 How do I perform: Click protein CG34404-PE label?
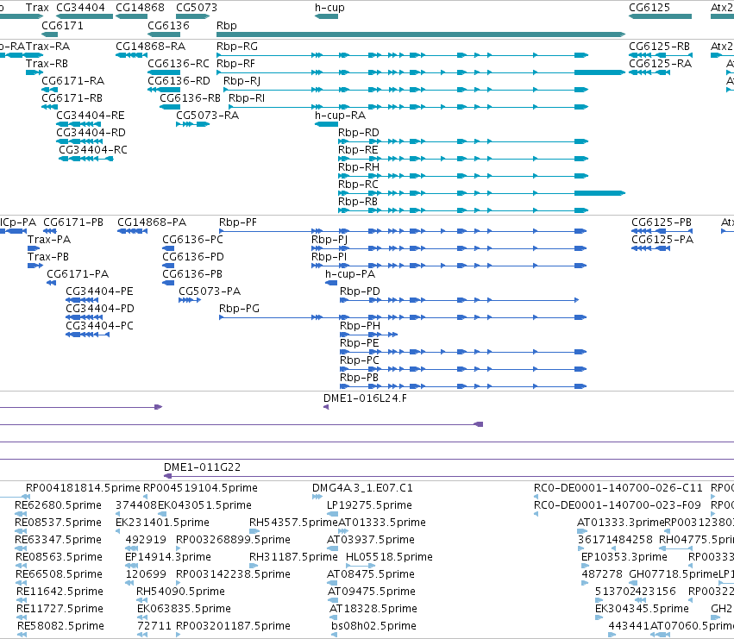coord(99,292)
